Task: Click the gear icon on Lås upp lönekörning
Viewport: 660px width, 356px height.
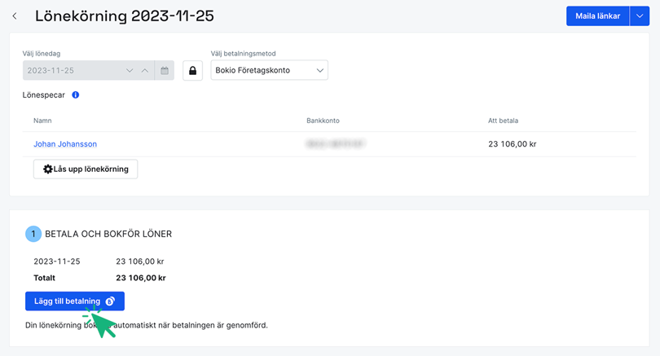Action: 48,169
